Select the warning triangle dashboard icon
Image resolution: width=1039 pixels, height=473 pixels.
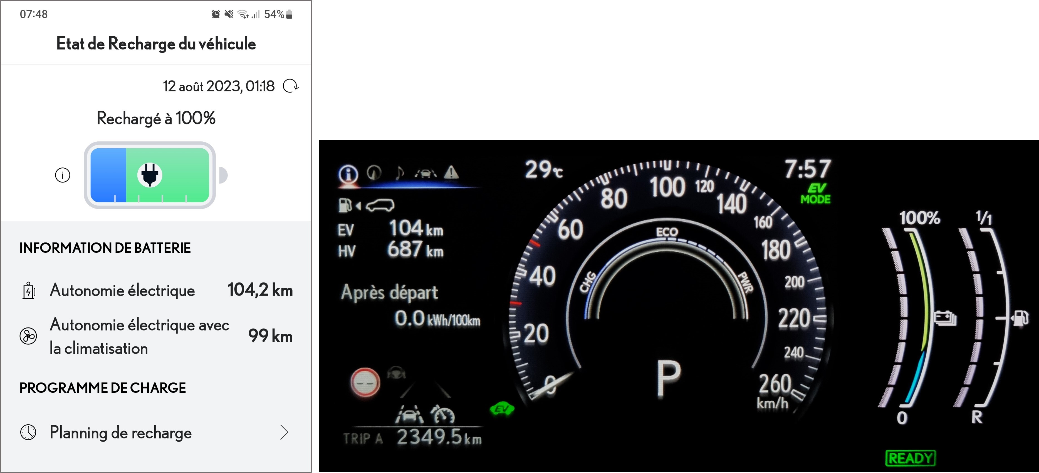(x=451, y=173)
